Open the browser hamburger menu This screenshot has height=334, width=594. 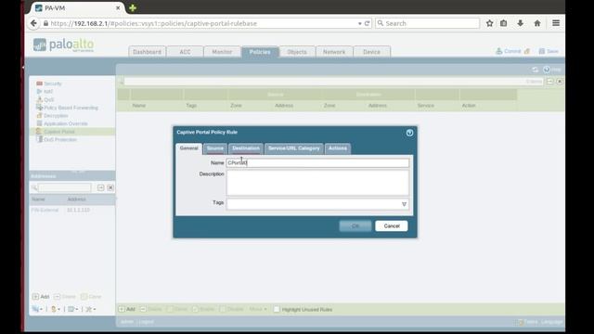click(556, 23)
